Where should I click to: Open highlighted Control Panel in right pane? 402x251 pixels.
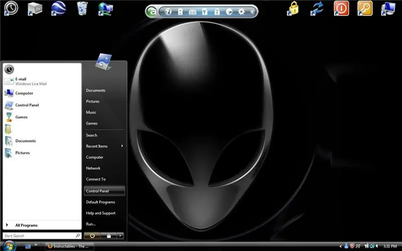click(105, 191)
